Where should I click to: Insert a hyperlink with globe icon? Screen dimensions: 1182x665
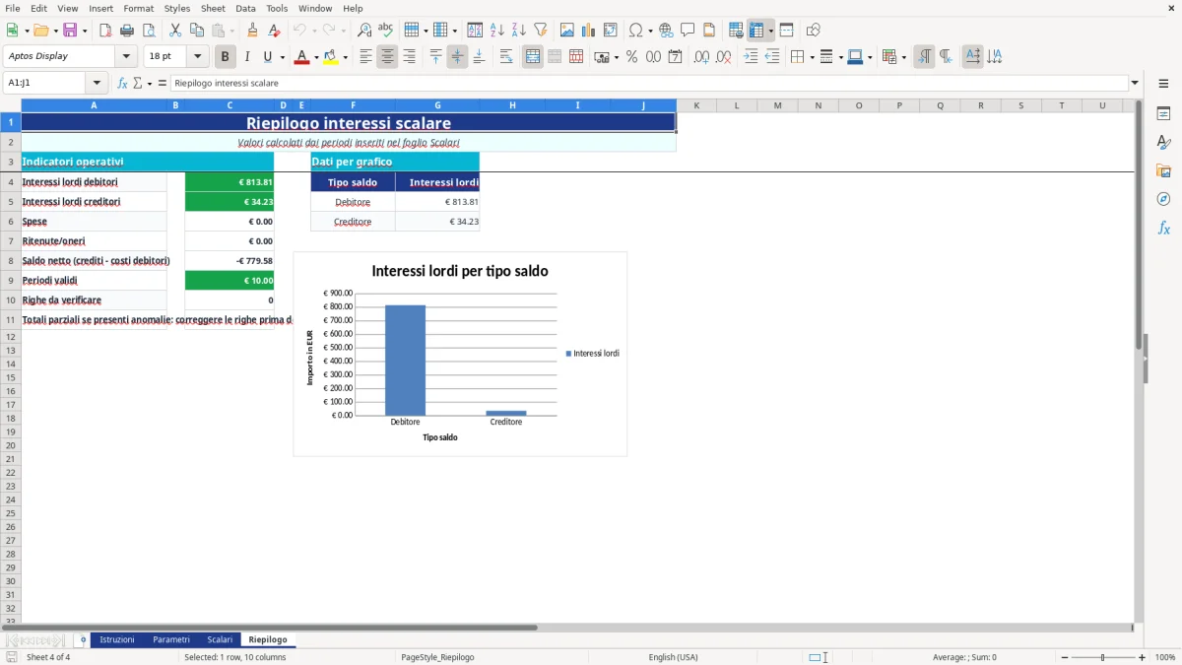pyautogui.click(x=666, y=31)
